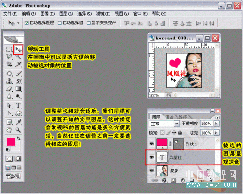Open the 正常 blend mode dropdown
This screenshot has width=243, height=194.
pyautogui.click(x=177, y=124)
